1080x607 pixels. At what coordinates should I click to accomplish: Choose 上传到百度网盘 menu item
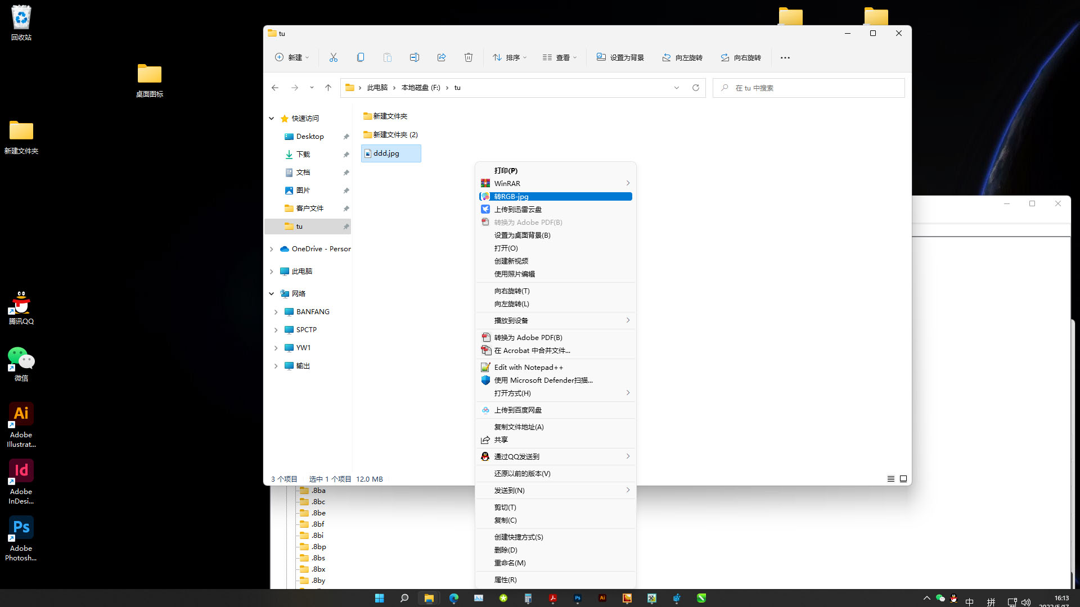click(x=556, y=410)
